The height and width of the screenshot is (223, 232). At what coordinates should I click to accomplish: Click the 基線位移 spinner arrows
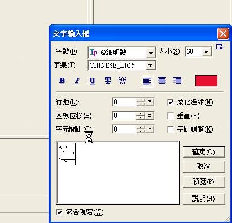pos(141,116)
